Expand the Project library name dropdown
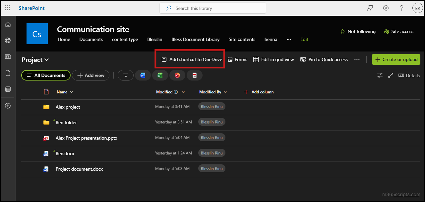425x202 pixels. 46,60
